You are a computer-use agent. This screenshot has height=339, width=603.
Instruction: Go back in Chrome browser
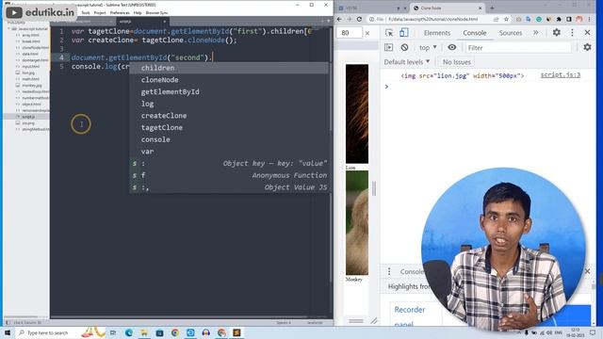point(339,19)
